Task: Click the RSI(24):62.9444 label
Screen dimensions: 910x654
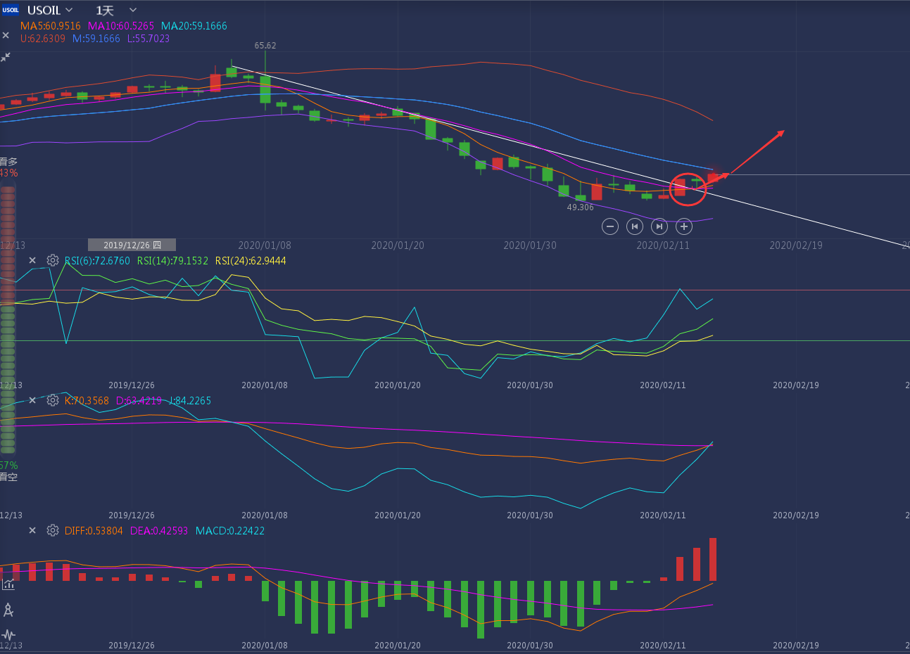Action: pos(251,261)
